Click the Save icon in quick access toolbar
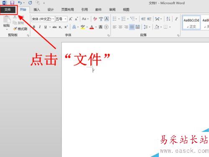The image size is (209, 157). pos(12,3)
